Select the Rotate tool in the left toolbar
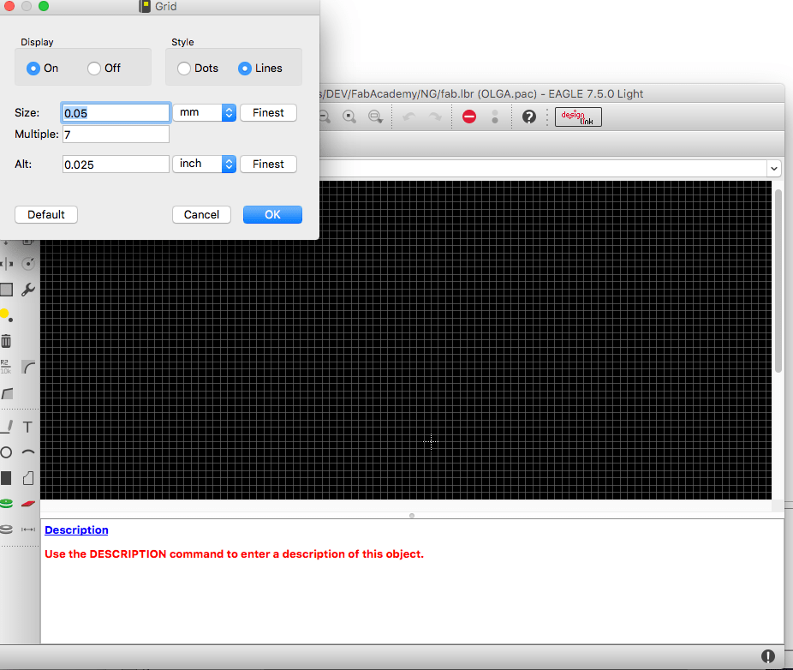This screenshot has height=670, width=793. (28, 264)
